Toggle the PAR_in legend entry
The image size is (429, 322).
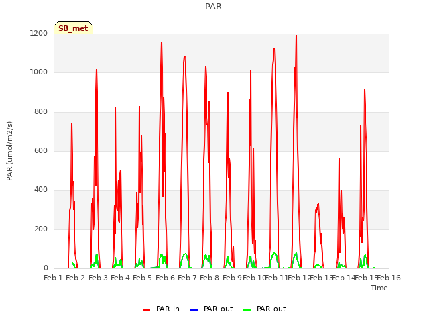161,309
